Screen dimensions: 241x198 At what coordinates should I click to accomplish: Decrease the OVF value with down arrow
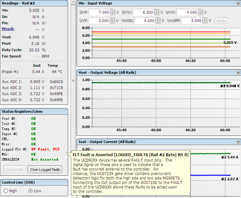[113, 13]
